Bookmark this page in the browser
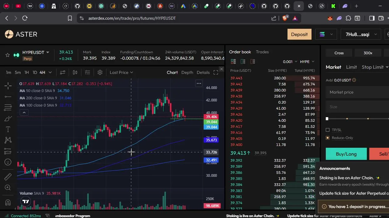This screenshot has height=218, width=389. click(x=70, y=18)
